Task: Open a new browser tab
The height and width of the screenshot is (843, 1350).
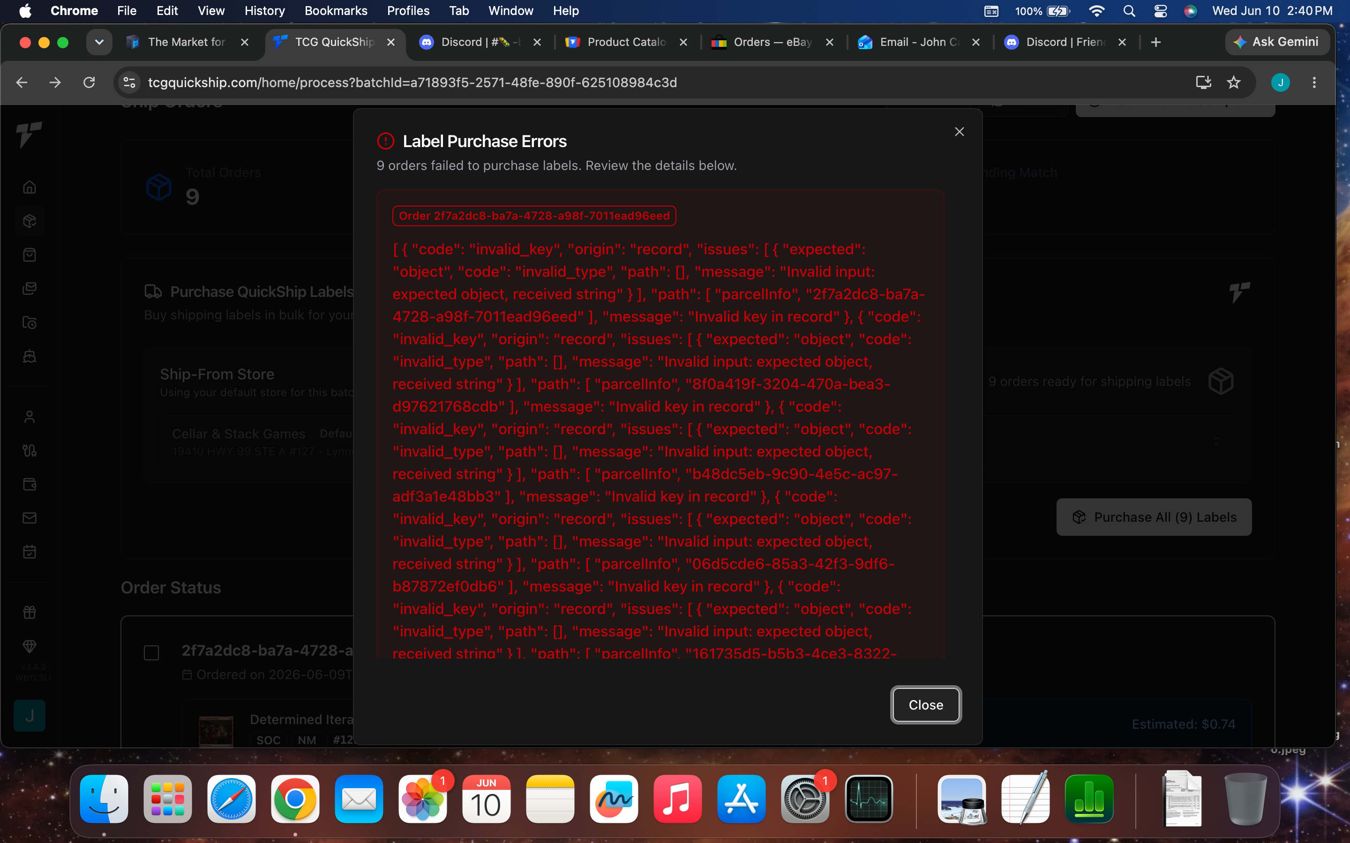Action: coord(1156,42)
